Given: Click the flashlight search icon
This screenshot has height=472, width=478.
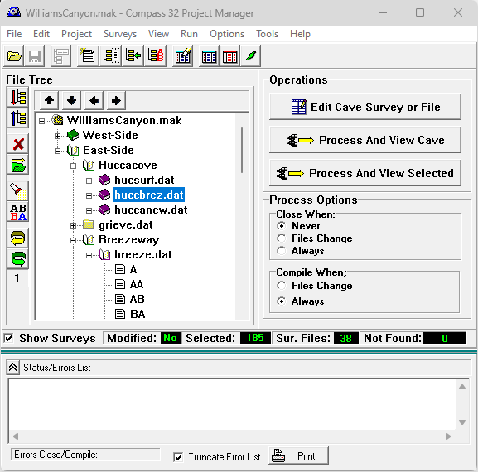Looking at the screenshot, I should 17,190.
